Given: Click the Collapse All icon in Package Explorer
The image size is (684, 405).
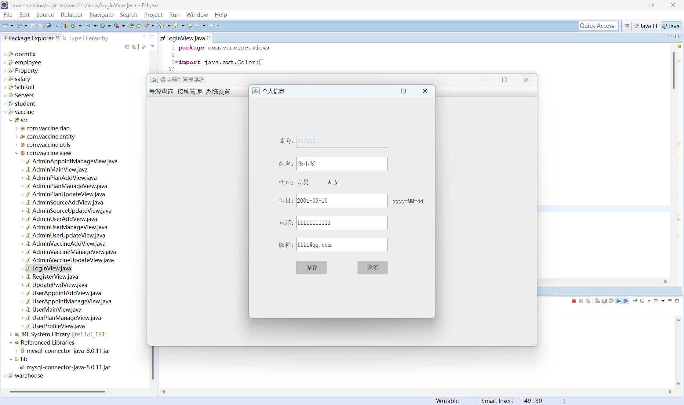Looking at the screenshot, I should click(x=127, y=47).
